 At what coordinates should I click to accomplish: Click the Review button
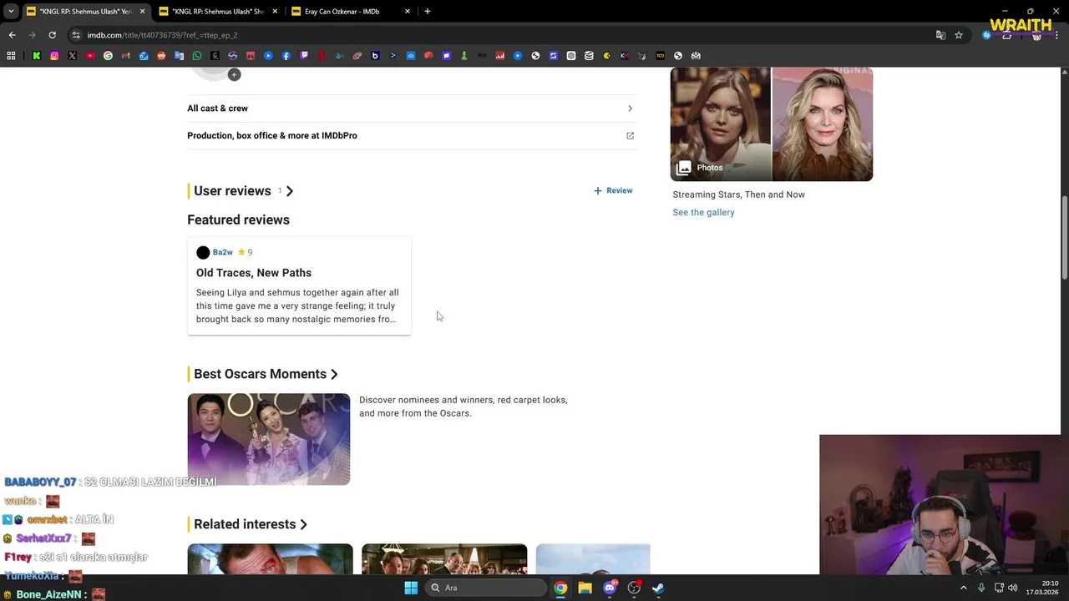click(613, 190)
